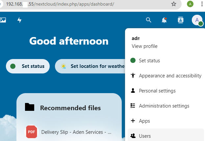
Task: Click the Recommended files folder icon
Action: [30, 107]
